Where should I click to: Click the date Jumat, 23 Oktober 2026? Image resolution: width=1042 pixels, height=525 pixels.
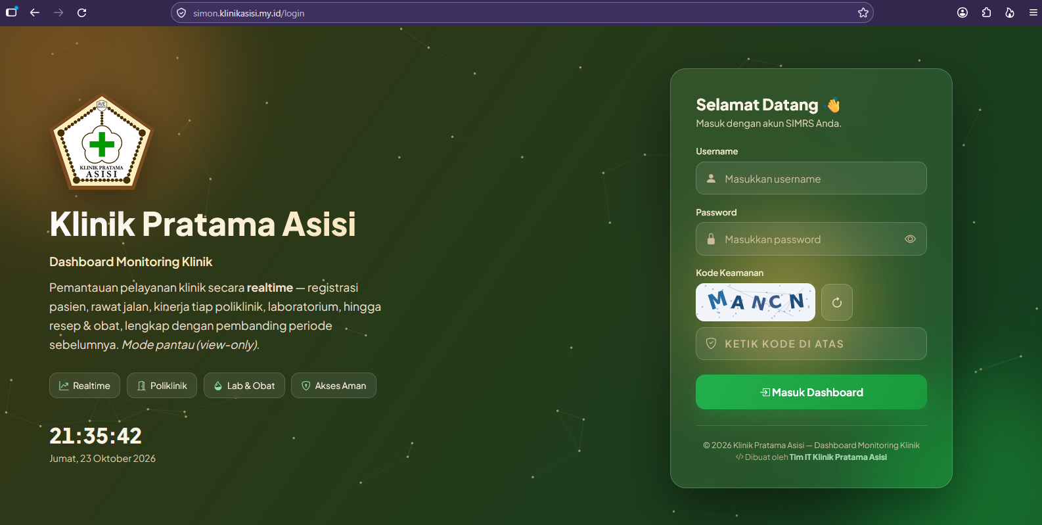point(102,459)
